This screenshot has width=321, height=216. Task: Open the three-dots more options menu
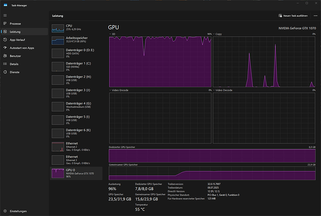(315, 16)
